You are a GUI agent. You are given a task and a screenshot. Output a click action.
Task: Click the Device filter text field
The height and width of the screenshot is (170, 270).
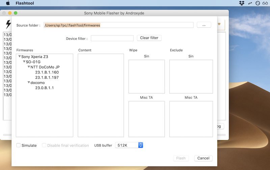tap(112, 38)
